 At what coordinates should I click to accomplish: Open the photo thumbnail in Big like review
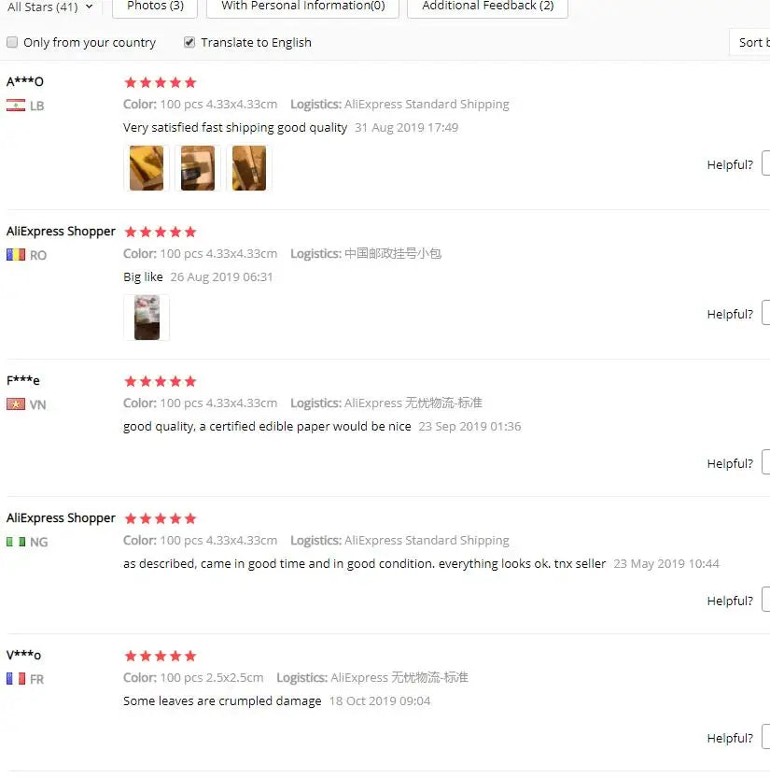coord(147,317)
